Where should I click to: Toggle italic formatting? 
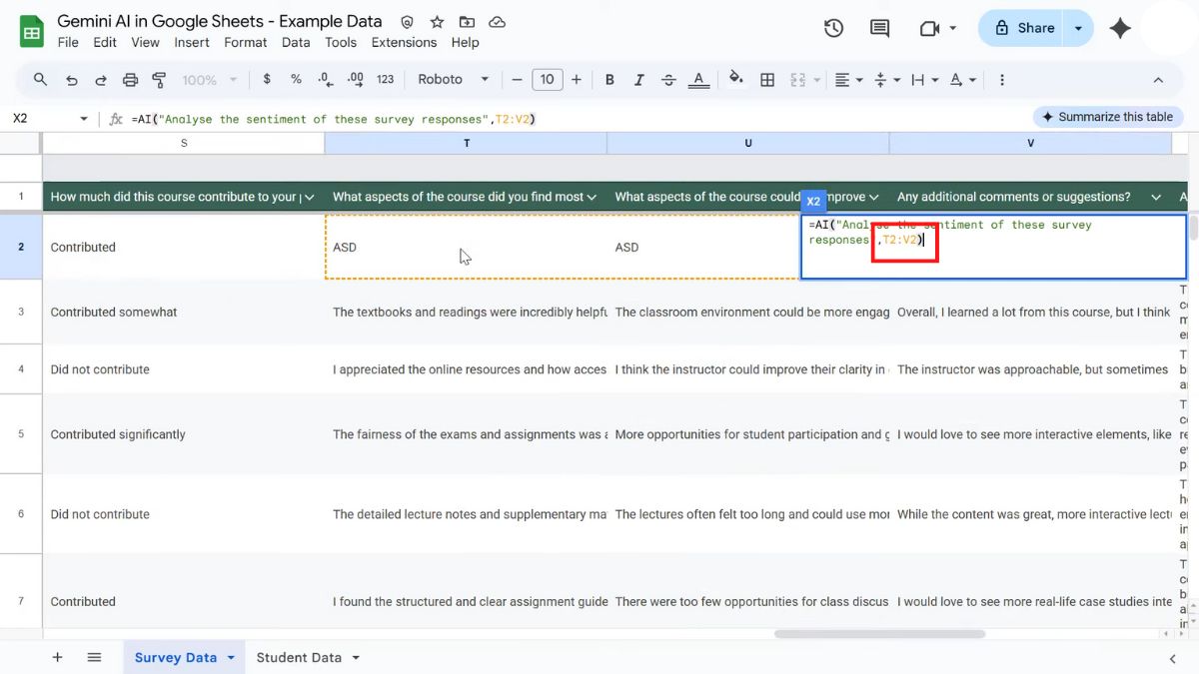pyautogui.click(x=639, y=80)
